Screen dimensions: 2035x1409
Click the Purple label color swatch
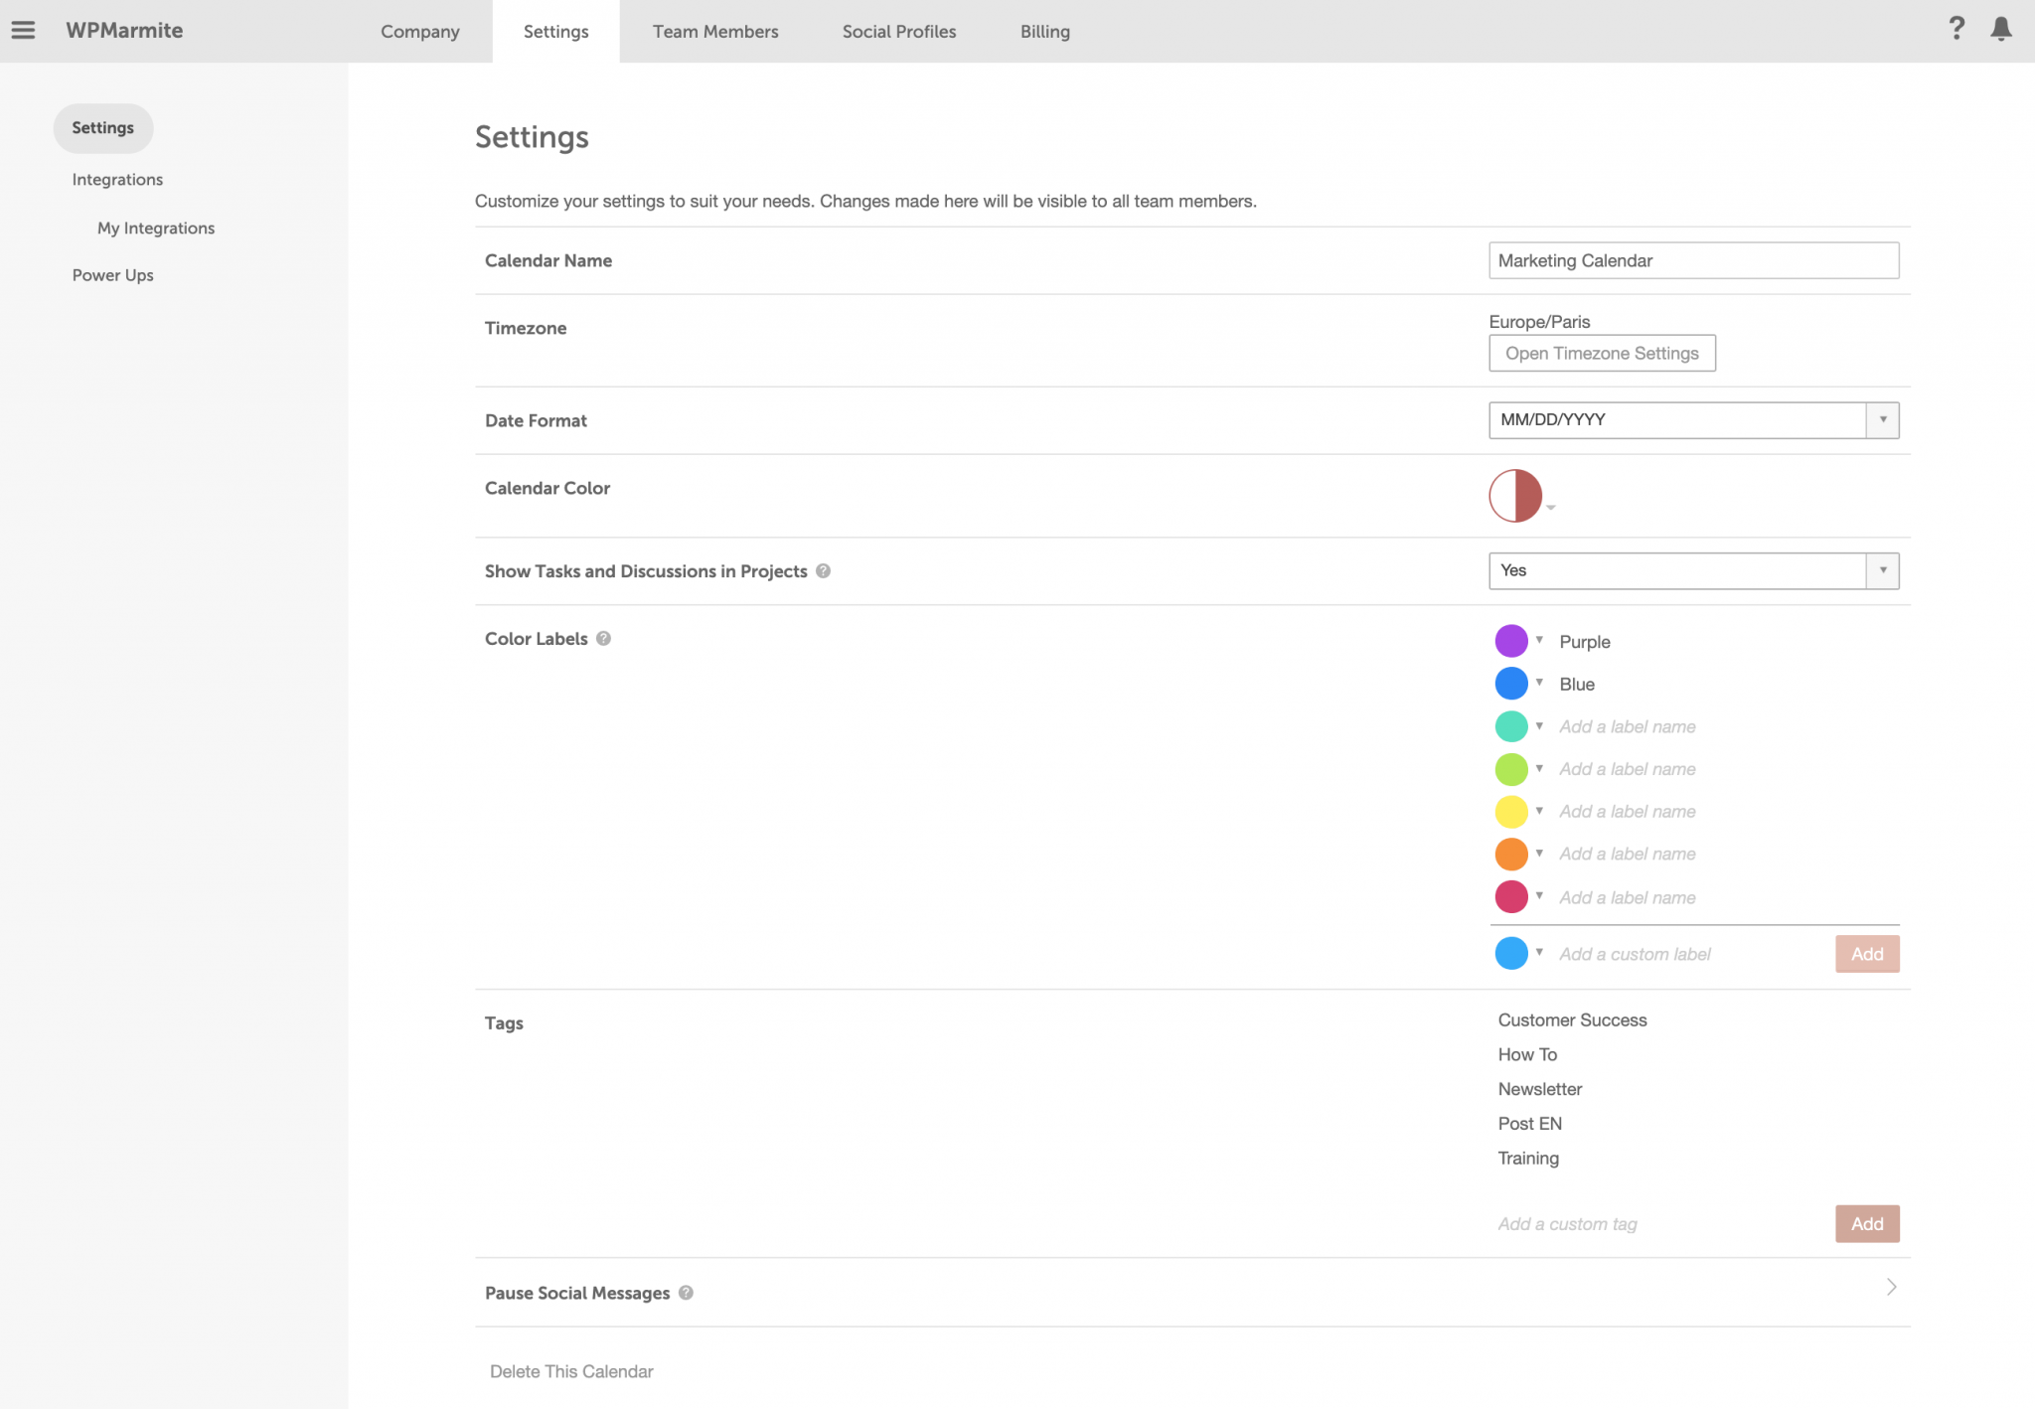[1511, 641]
